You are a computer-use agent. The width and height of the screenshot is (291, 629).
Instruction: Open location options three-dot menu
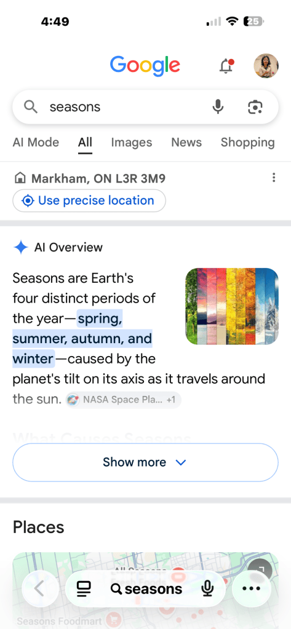tap(273, 178)
